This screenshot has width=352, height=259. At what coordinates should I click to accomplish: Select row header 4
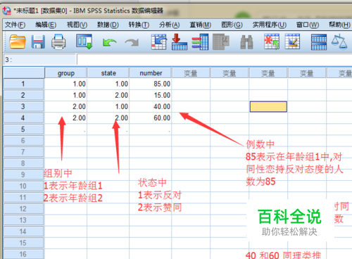(x=23, y=118)
